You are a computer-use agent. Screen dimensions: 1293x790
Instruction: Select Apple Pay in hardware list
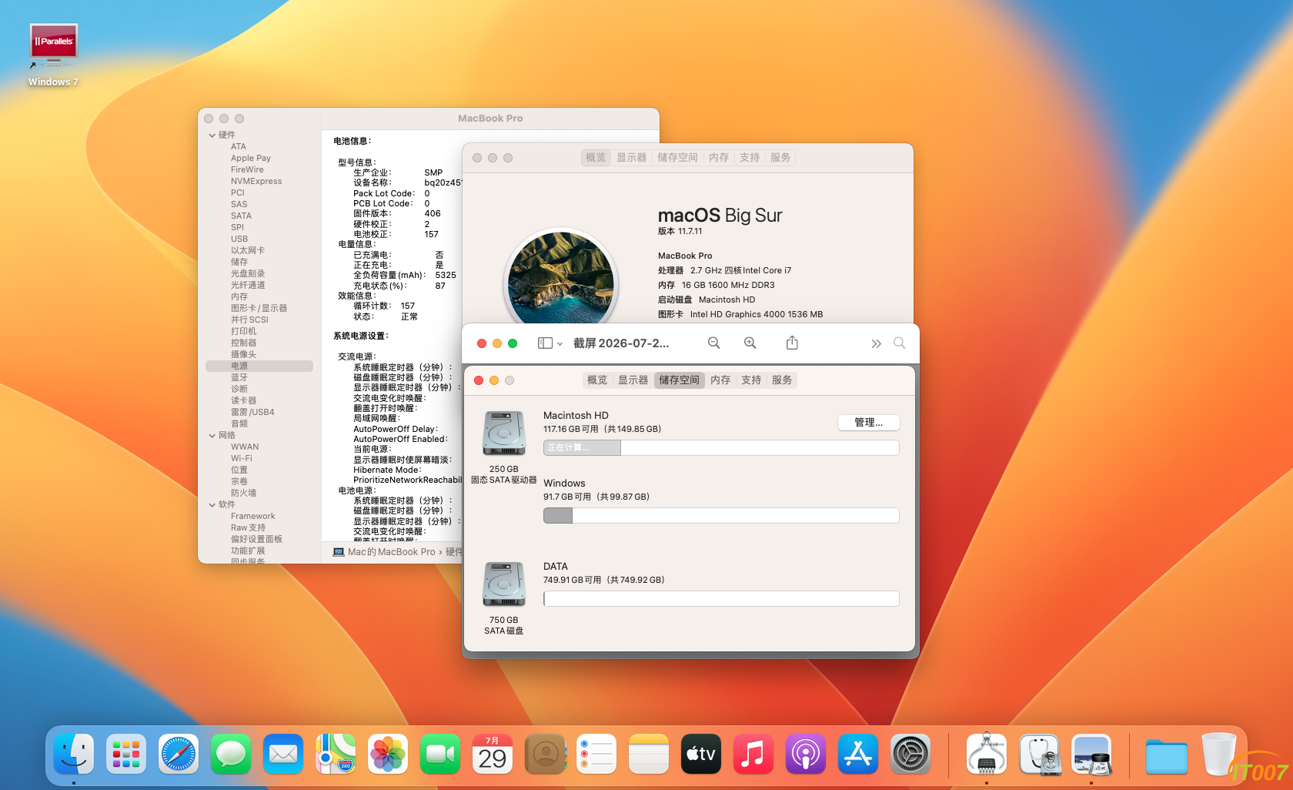pos(251,159)
